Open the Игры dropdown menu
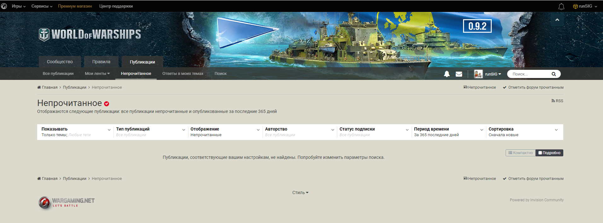The width and height of the screenshot is (603, 223). pyautogui.click(x=19, y=6)
